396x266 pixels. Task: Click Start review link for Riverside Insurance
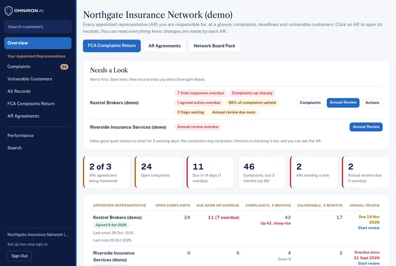coord(369,264)
